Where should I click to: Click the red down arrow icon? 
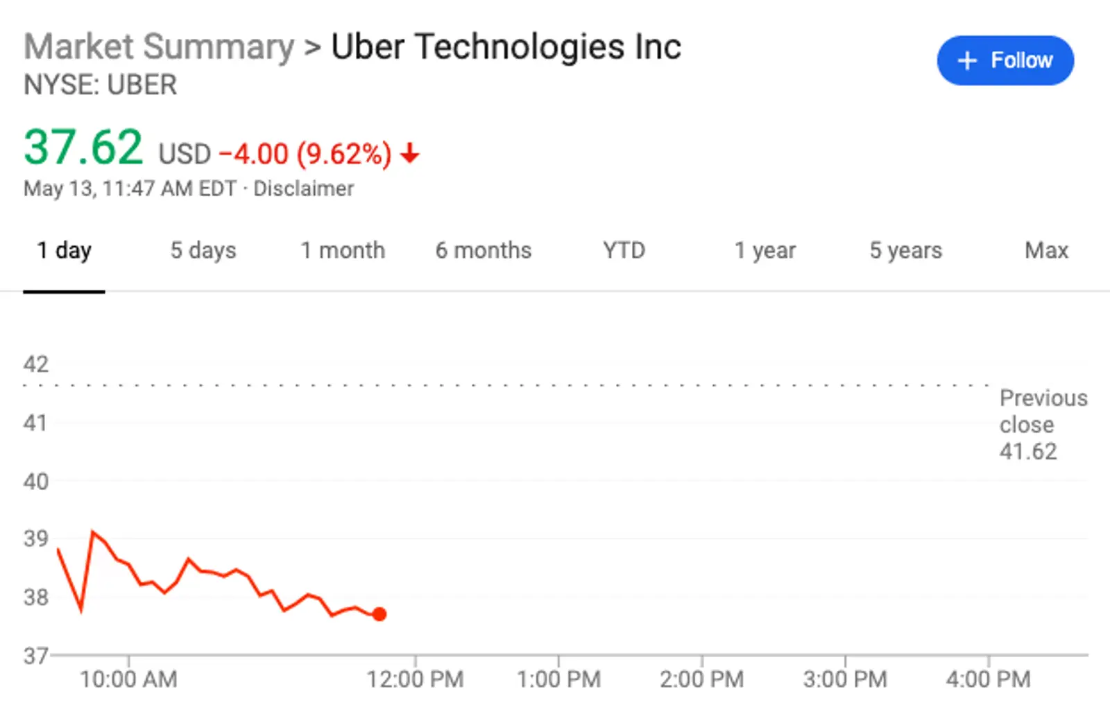click(410, 153)
